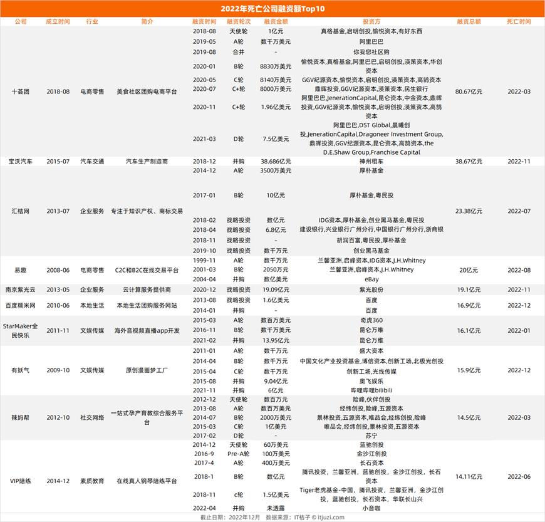
Task: Select description 专注于知识产权、商标交易
Action: 147,211
